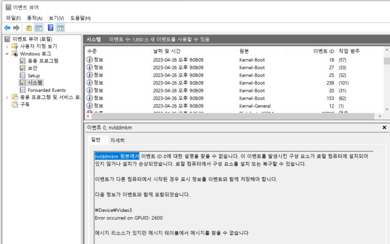Click the horizontal scrollbar right arrow
Image resolution: width=390 pixels, height=244 pixels.
pos(380,116)
